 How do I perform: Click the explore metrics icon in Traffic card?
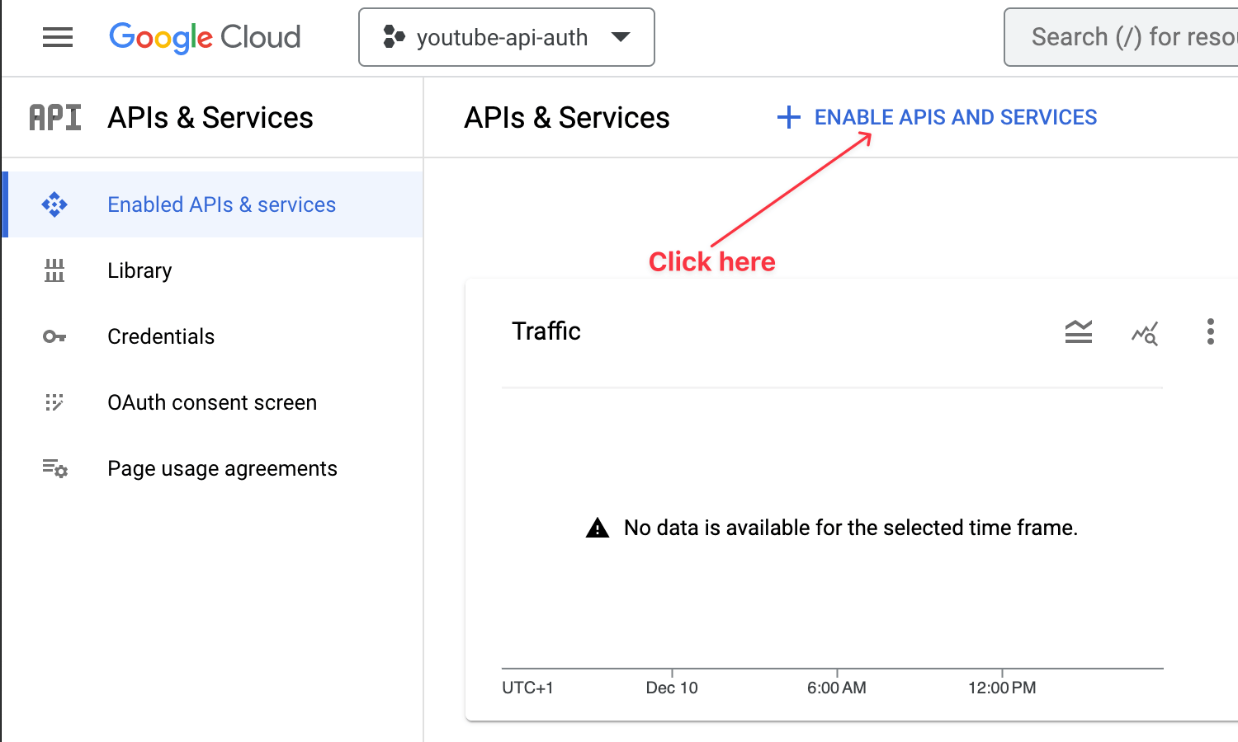click(x=1145, y=332)
